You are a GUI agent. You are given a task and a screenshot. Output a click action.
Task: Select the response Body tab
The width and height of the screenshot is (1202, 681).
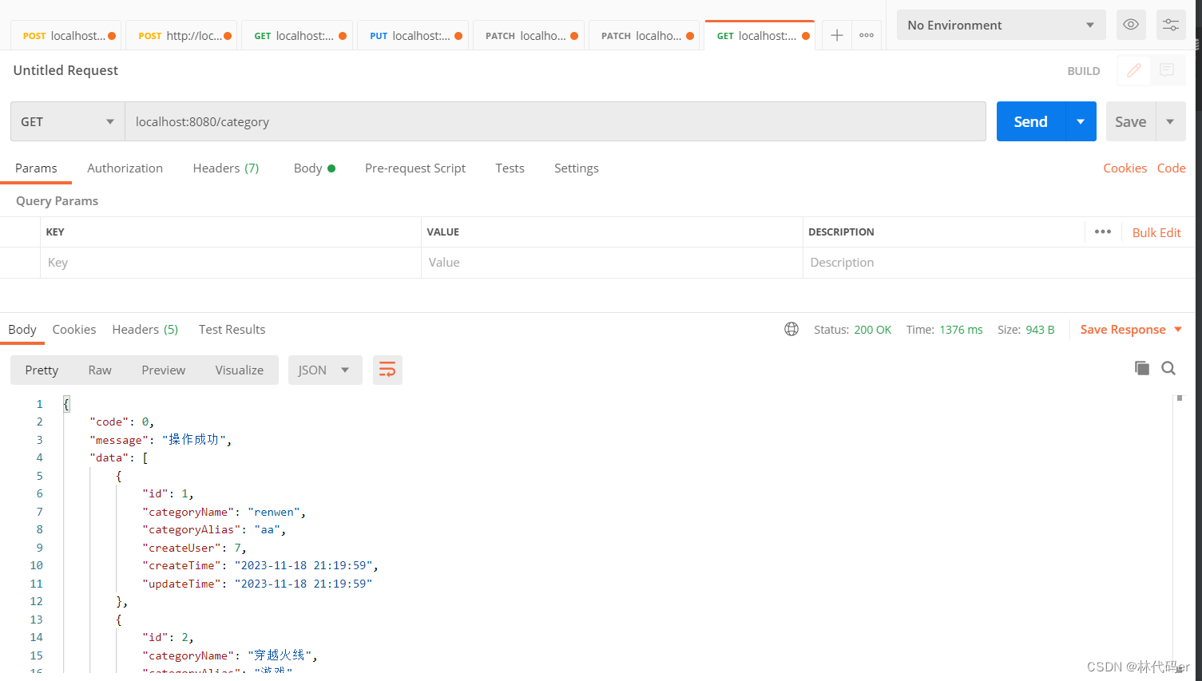(x=22, y=329)
